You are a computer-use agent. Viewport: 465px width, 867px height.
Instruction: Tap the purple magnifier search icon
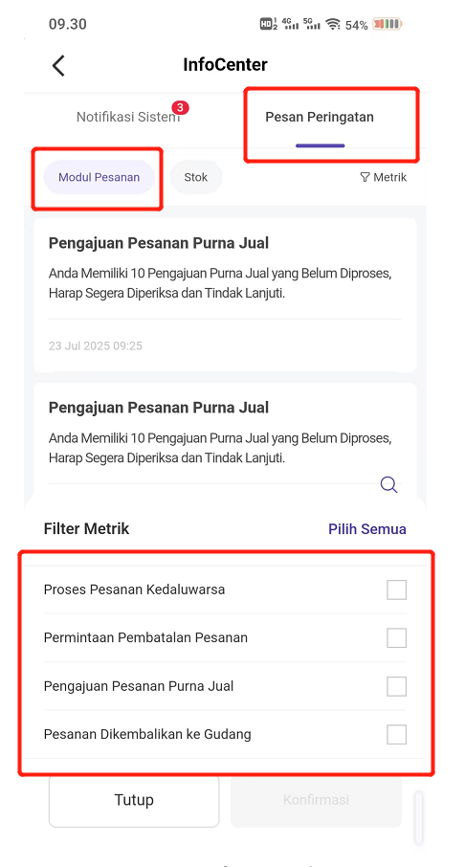(x=389, y=485)
